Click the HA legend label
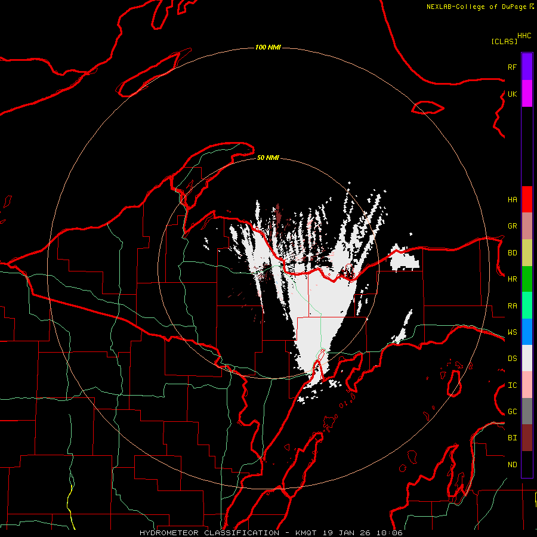Viewport: 537px width, 537px height. pos(512,200)
